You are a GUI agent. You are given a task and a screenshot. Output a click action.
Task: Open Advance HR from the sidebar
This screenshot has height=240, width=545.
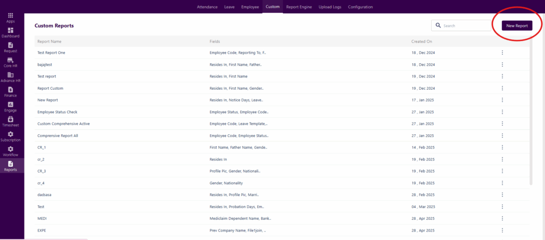11,75
